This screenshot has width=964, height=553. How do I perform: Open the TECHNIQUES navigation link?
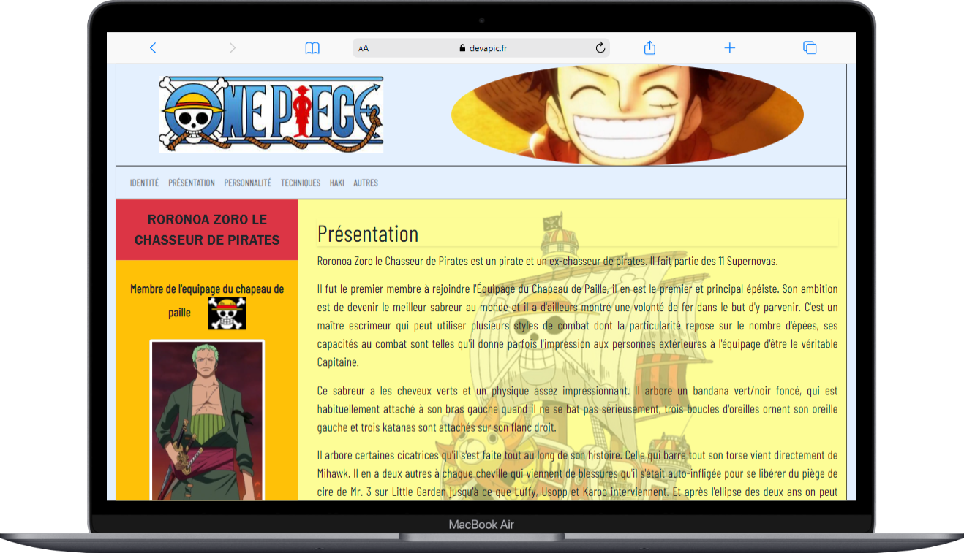301,183
